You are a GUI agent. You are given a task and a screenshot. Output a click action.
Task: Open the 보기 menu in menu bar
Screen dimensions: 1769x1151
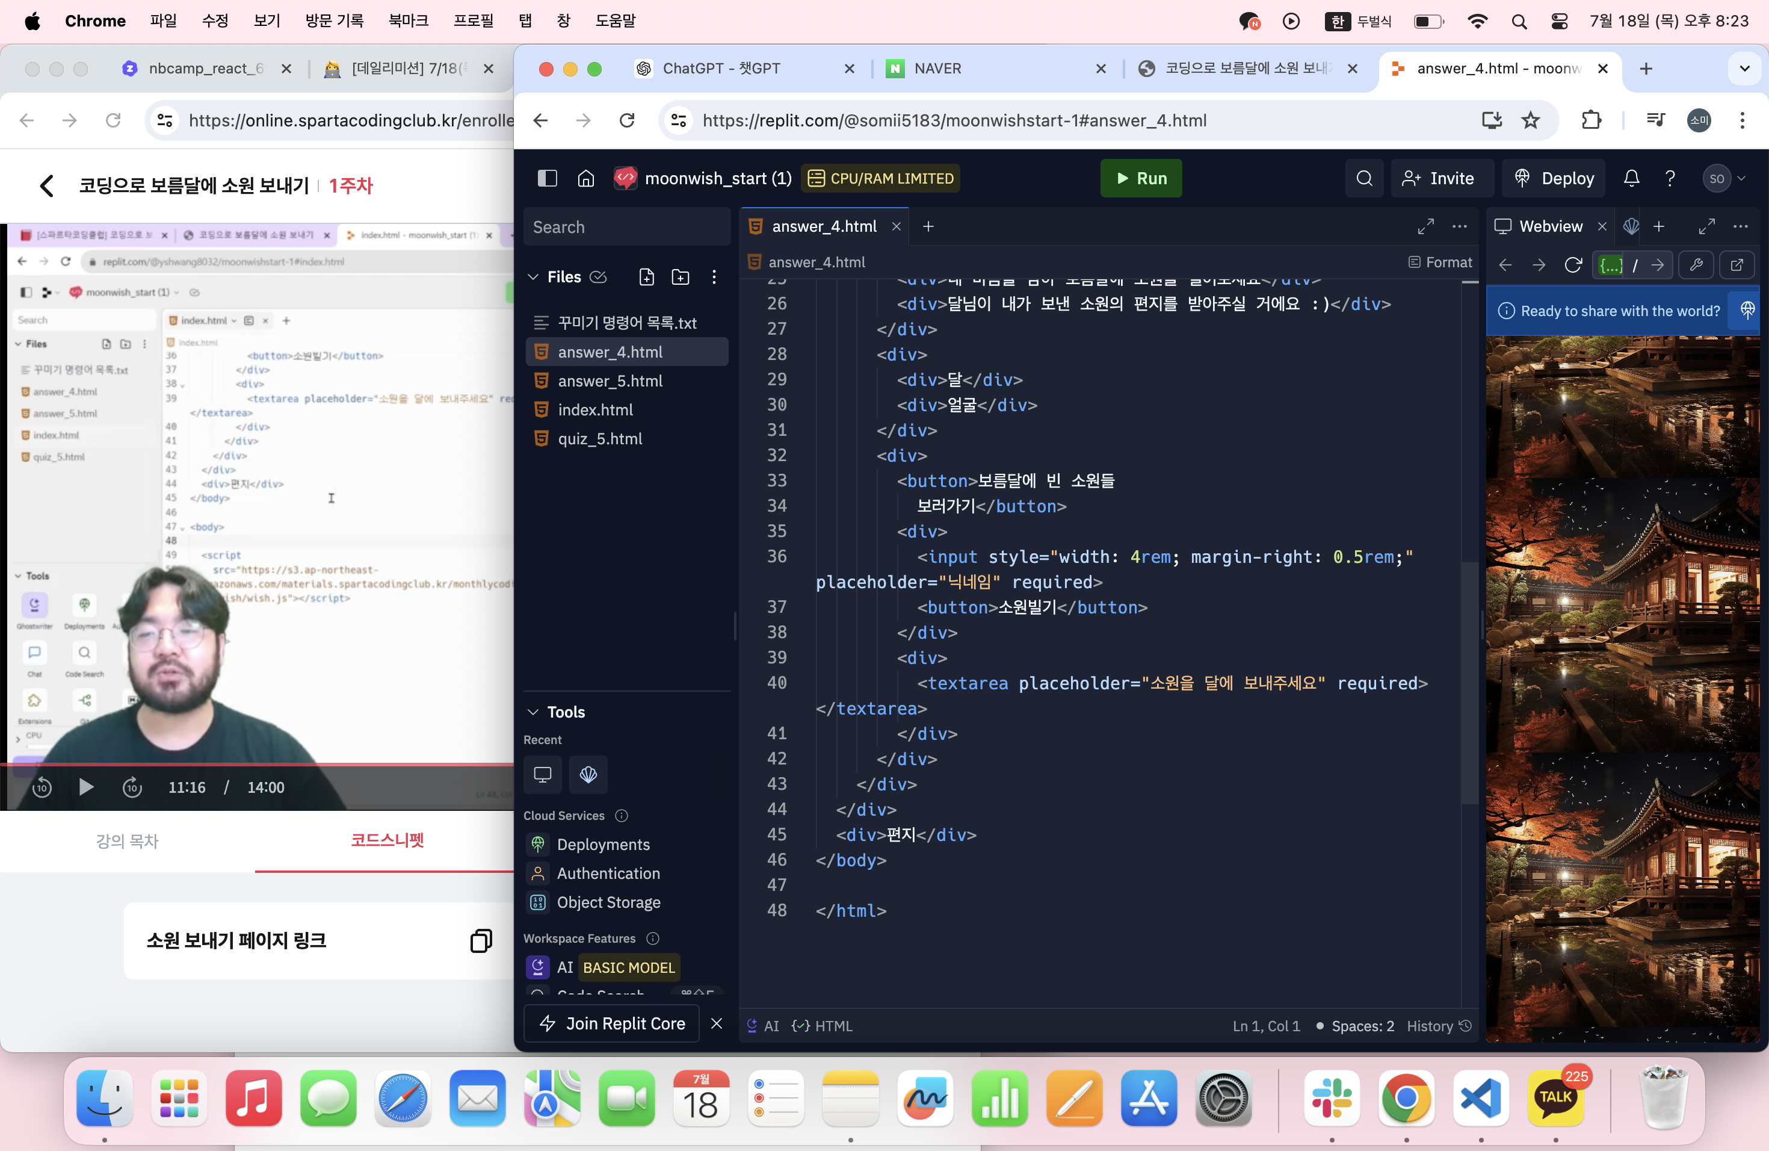(266, 21)
